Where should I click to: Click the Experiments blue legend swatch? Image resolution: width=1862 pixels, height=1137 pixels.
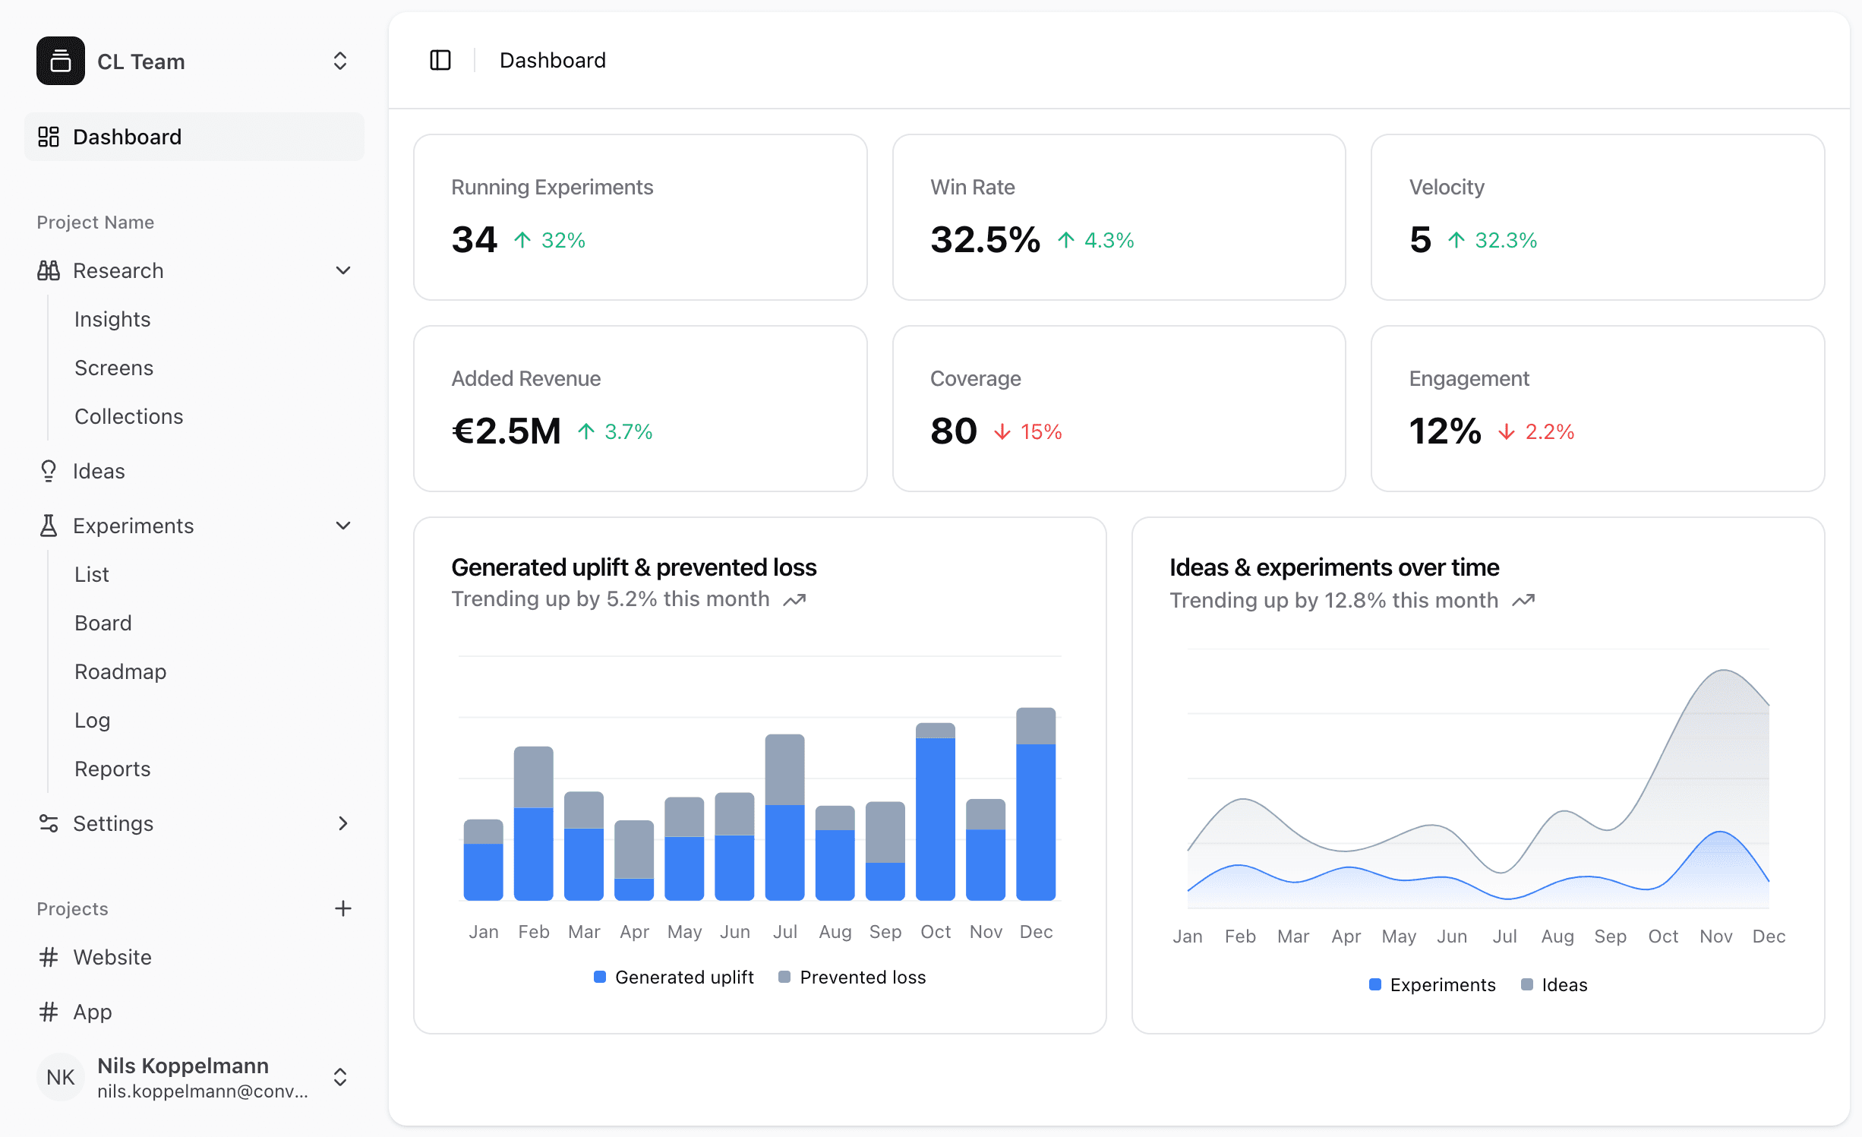pyautogui.click(x=1375, y=984)
